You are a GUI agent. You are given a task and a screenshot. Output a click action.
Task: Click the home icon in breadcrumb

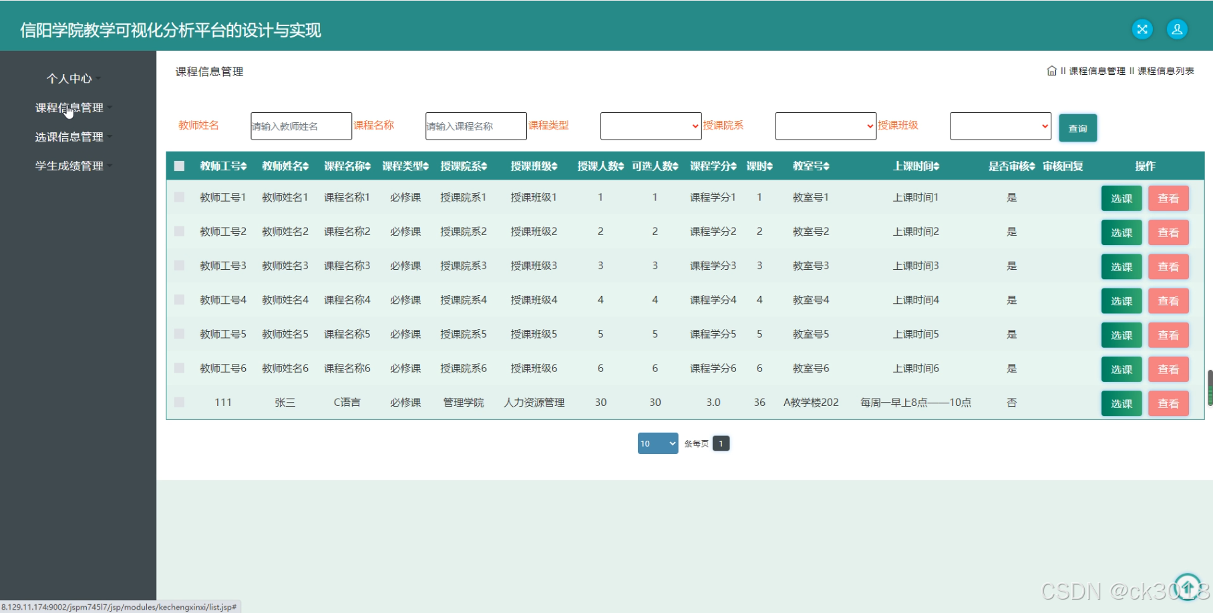point(1052,71)
